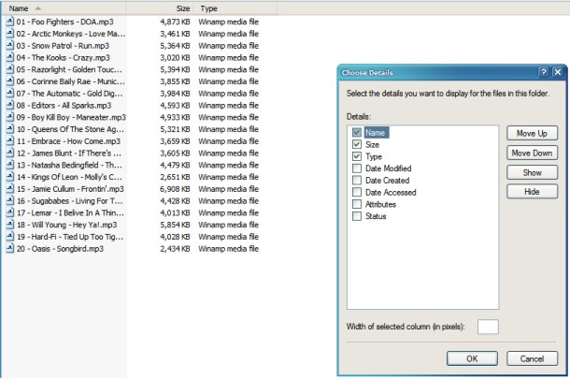Screen dimensions: 570x380
Task: Tick the Status checkbox
Action: (357, 216)
